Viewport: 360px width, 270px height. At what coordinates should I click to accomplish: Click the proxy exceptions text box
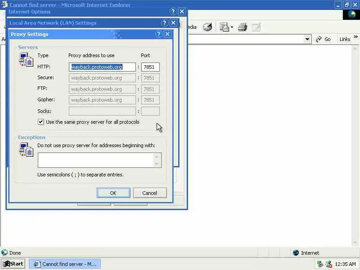[96, 160]
